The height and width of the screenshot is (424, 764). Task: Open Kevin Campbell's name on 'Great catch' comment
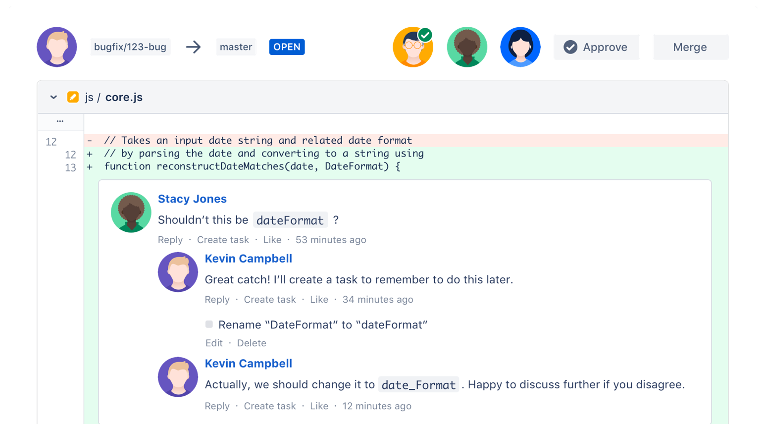click(249, 259)
